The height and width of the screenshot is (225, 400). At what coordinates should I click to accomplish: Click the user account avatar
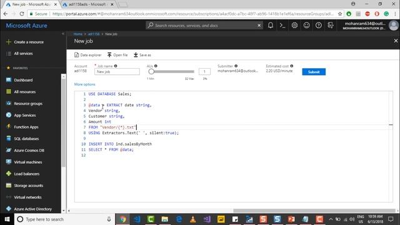(393, 26)
